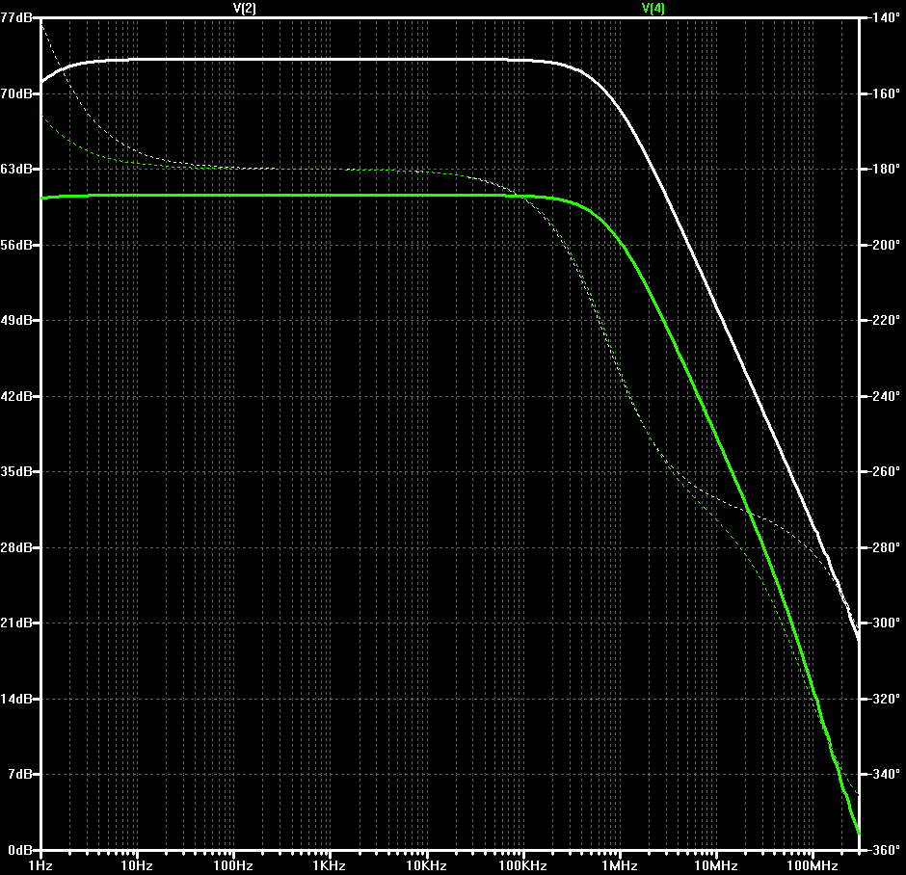Select the 1Hz frequency axis label
The width and height of the screenshot is (906, 875).
click(40, 865)
